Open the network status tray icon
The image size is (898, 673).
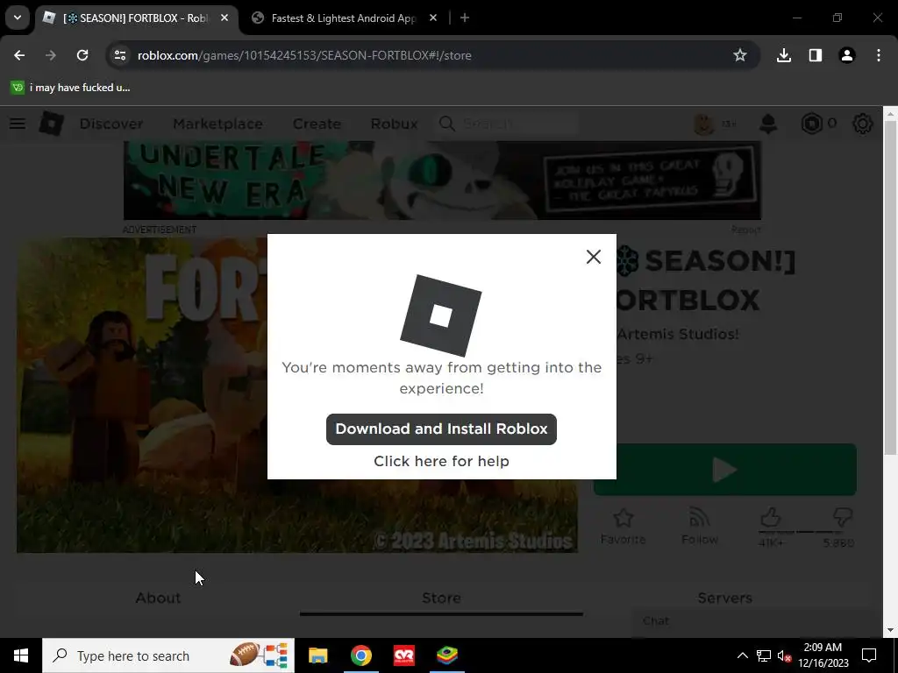pos(764,655)
